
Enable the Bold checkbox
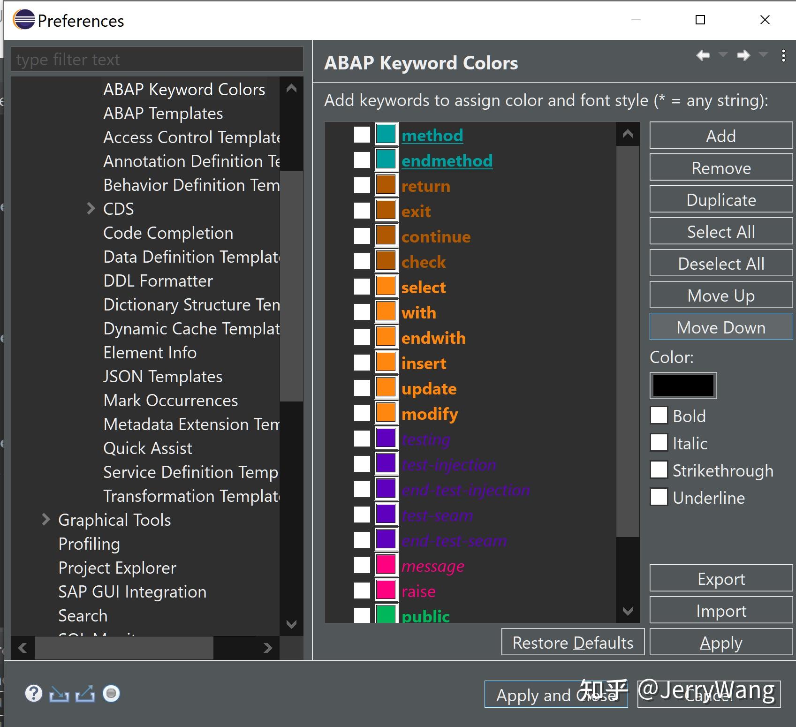[659, 416]
